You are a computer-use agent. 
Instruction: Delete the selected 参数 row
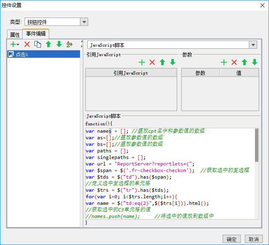tap(234, 62)
